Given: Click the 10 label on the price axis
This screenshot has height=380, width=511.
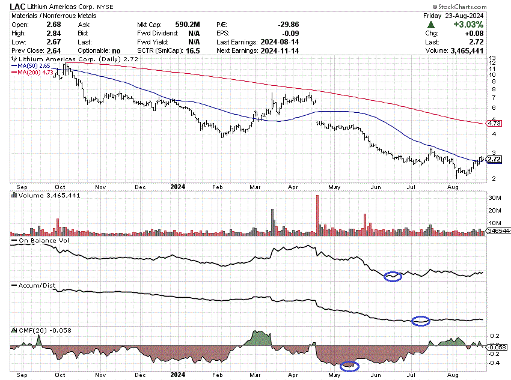Looking at the screenshot, I should point(492,75).
